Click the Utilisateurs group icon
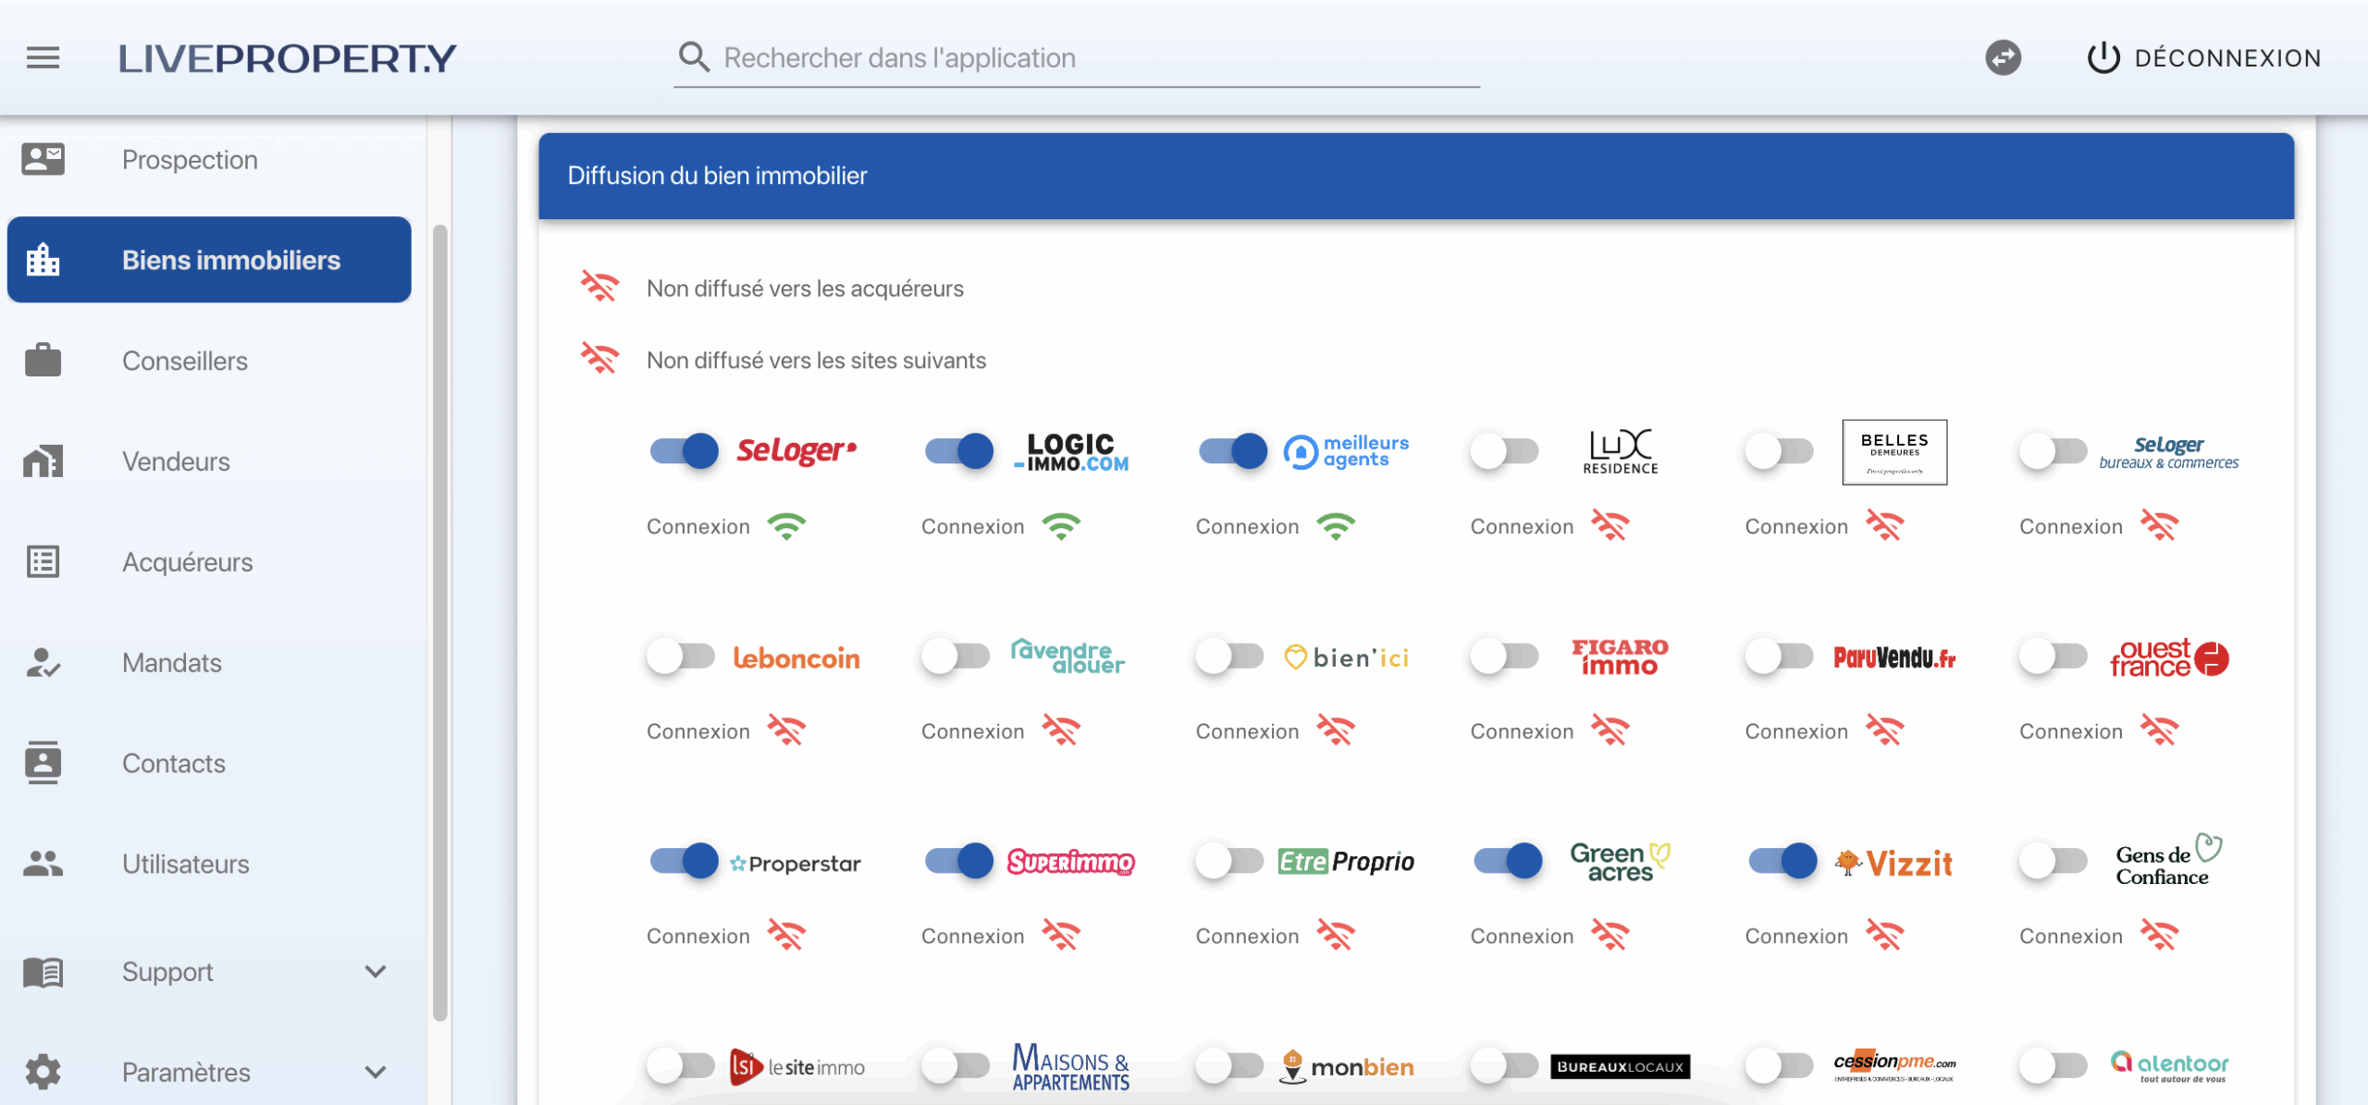The image size is (2368, 1105). tap(43, 864)
